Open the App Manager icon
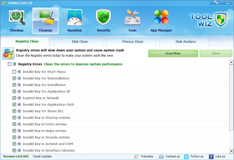 (161, 17)
